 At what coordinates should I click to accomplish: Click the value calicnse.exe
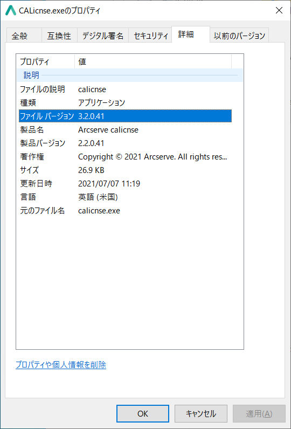[99, 211]
